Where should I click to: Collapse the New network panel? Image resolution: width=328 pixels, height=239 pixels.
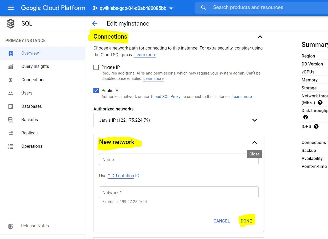click(255, 143)
